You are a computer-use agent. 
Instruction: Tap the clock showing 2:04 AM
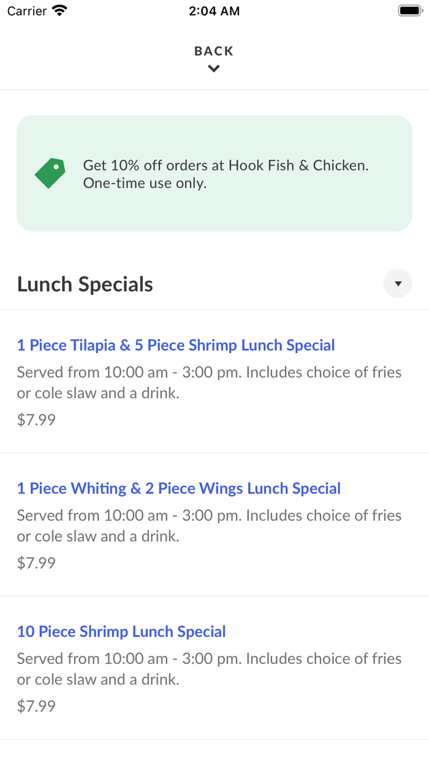pyautogui.click(x=214, y=10)
